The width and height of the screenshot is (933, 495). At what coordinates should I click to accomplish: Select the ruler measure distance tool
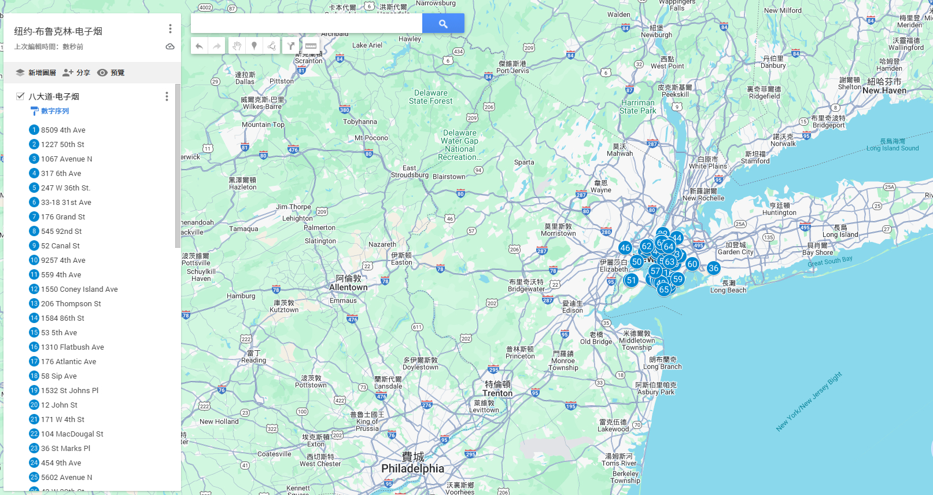tap(311, 46)
